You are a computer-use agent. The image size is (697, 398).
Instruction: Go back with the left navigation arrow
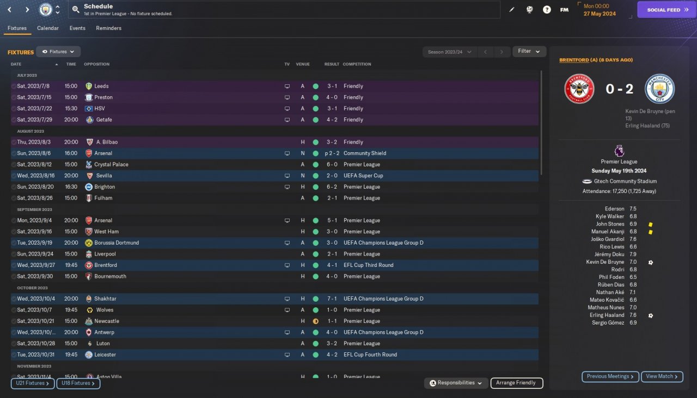(9, 9)
